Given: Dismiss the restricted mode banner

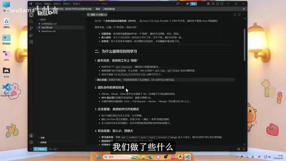Looking at the screenshot, I should point(244,9).
